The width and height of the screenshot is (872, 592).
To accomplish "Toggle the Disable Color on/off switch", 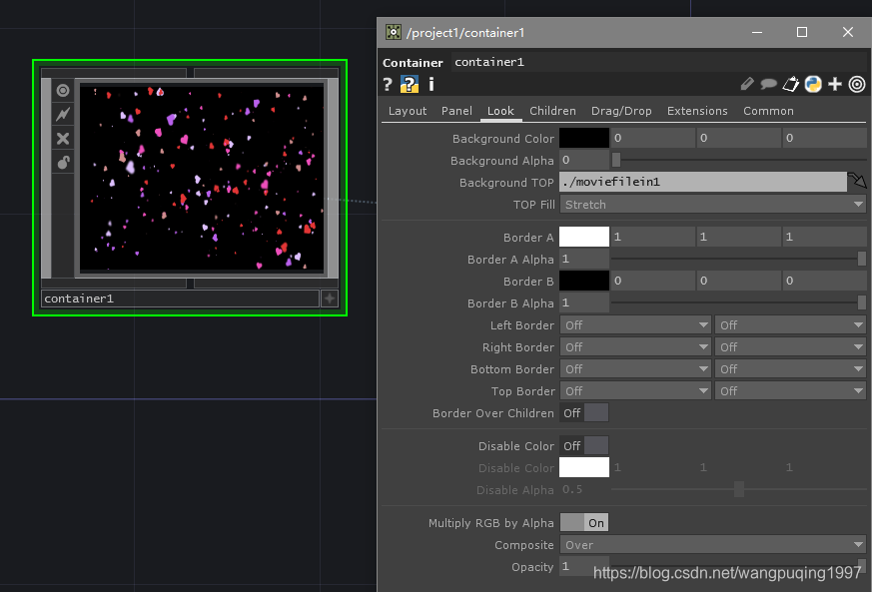I will point(584,446).
